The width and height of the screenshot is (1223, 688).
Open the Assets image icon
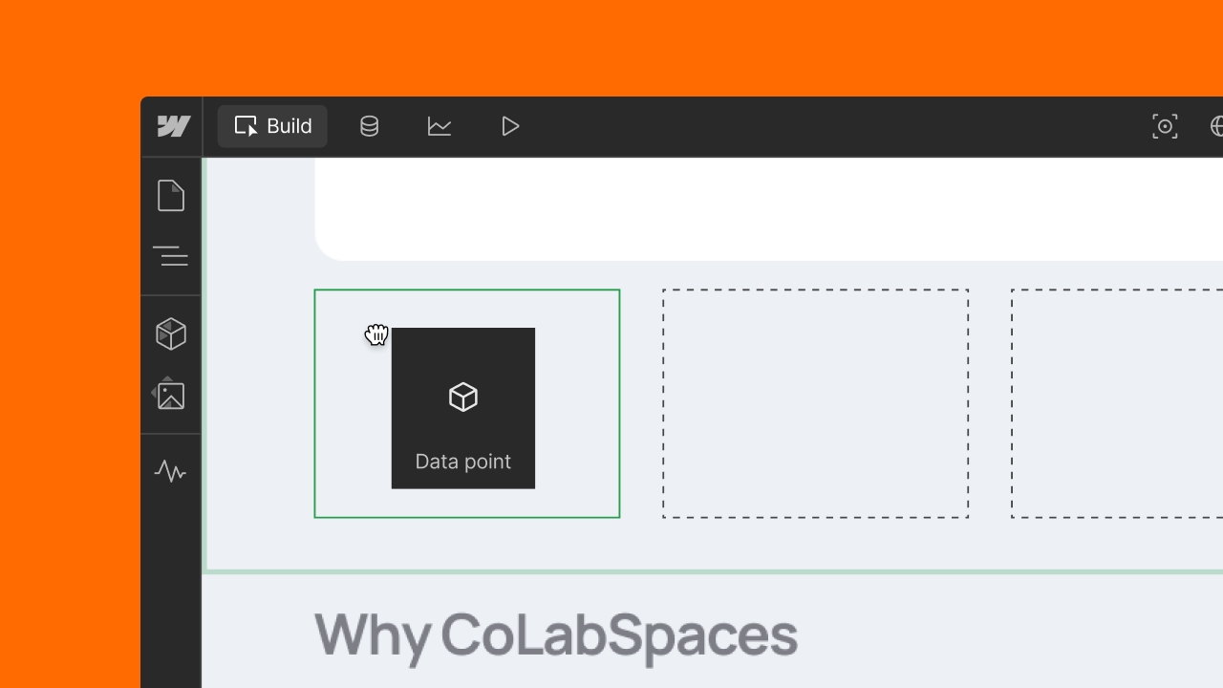(x=170, y=394)
